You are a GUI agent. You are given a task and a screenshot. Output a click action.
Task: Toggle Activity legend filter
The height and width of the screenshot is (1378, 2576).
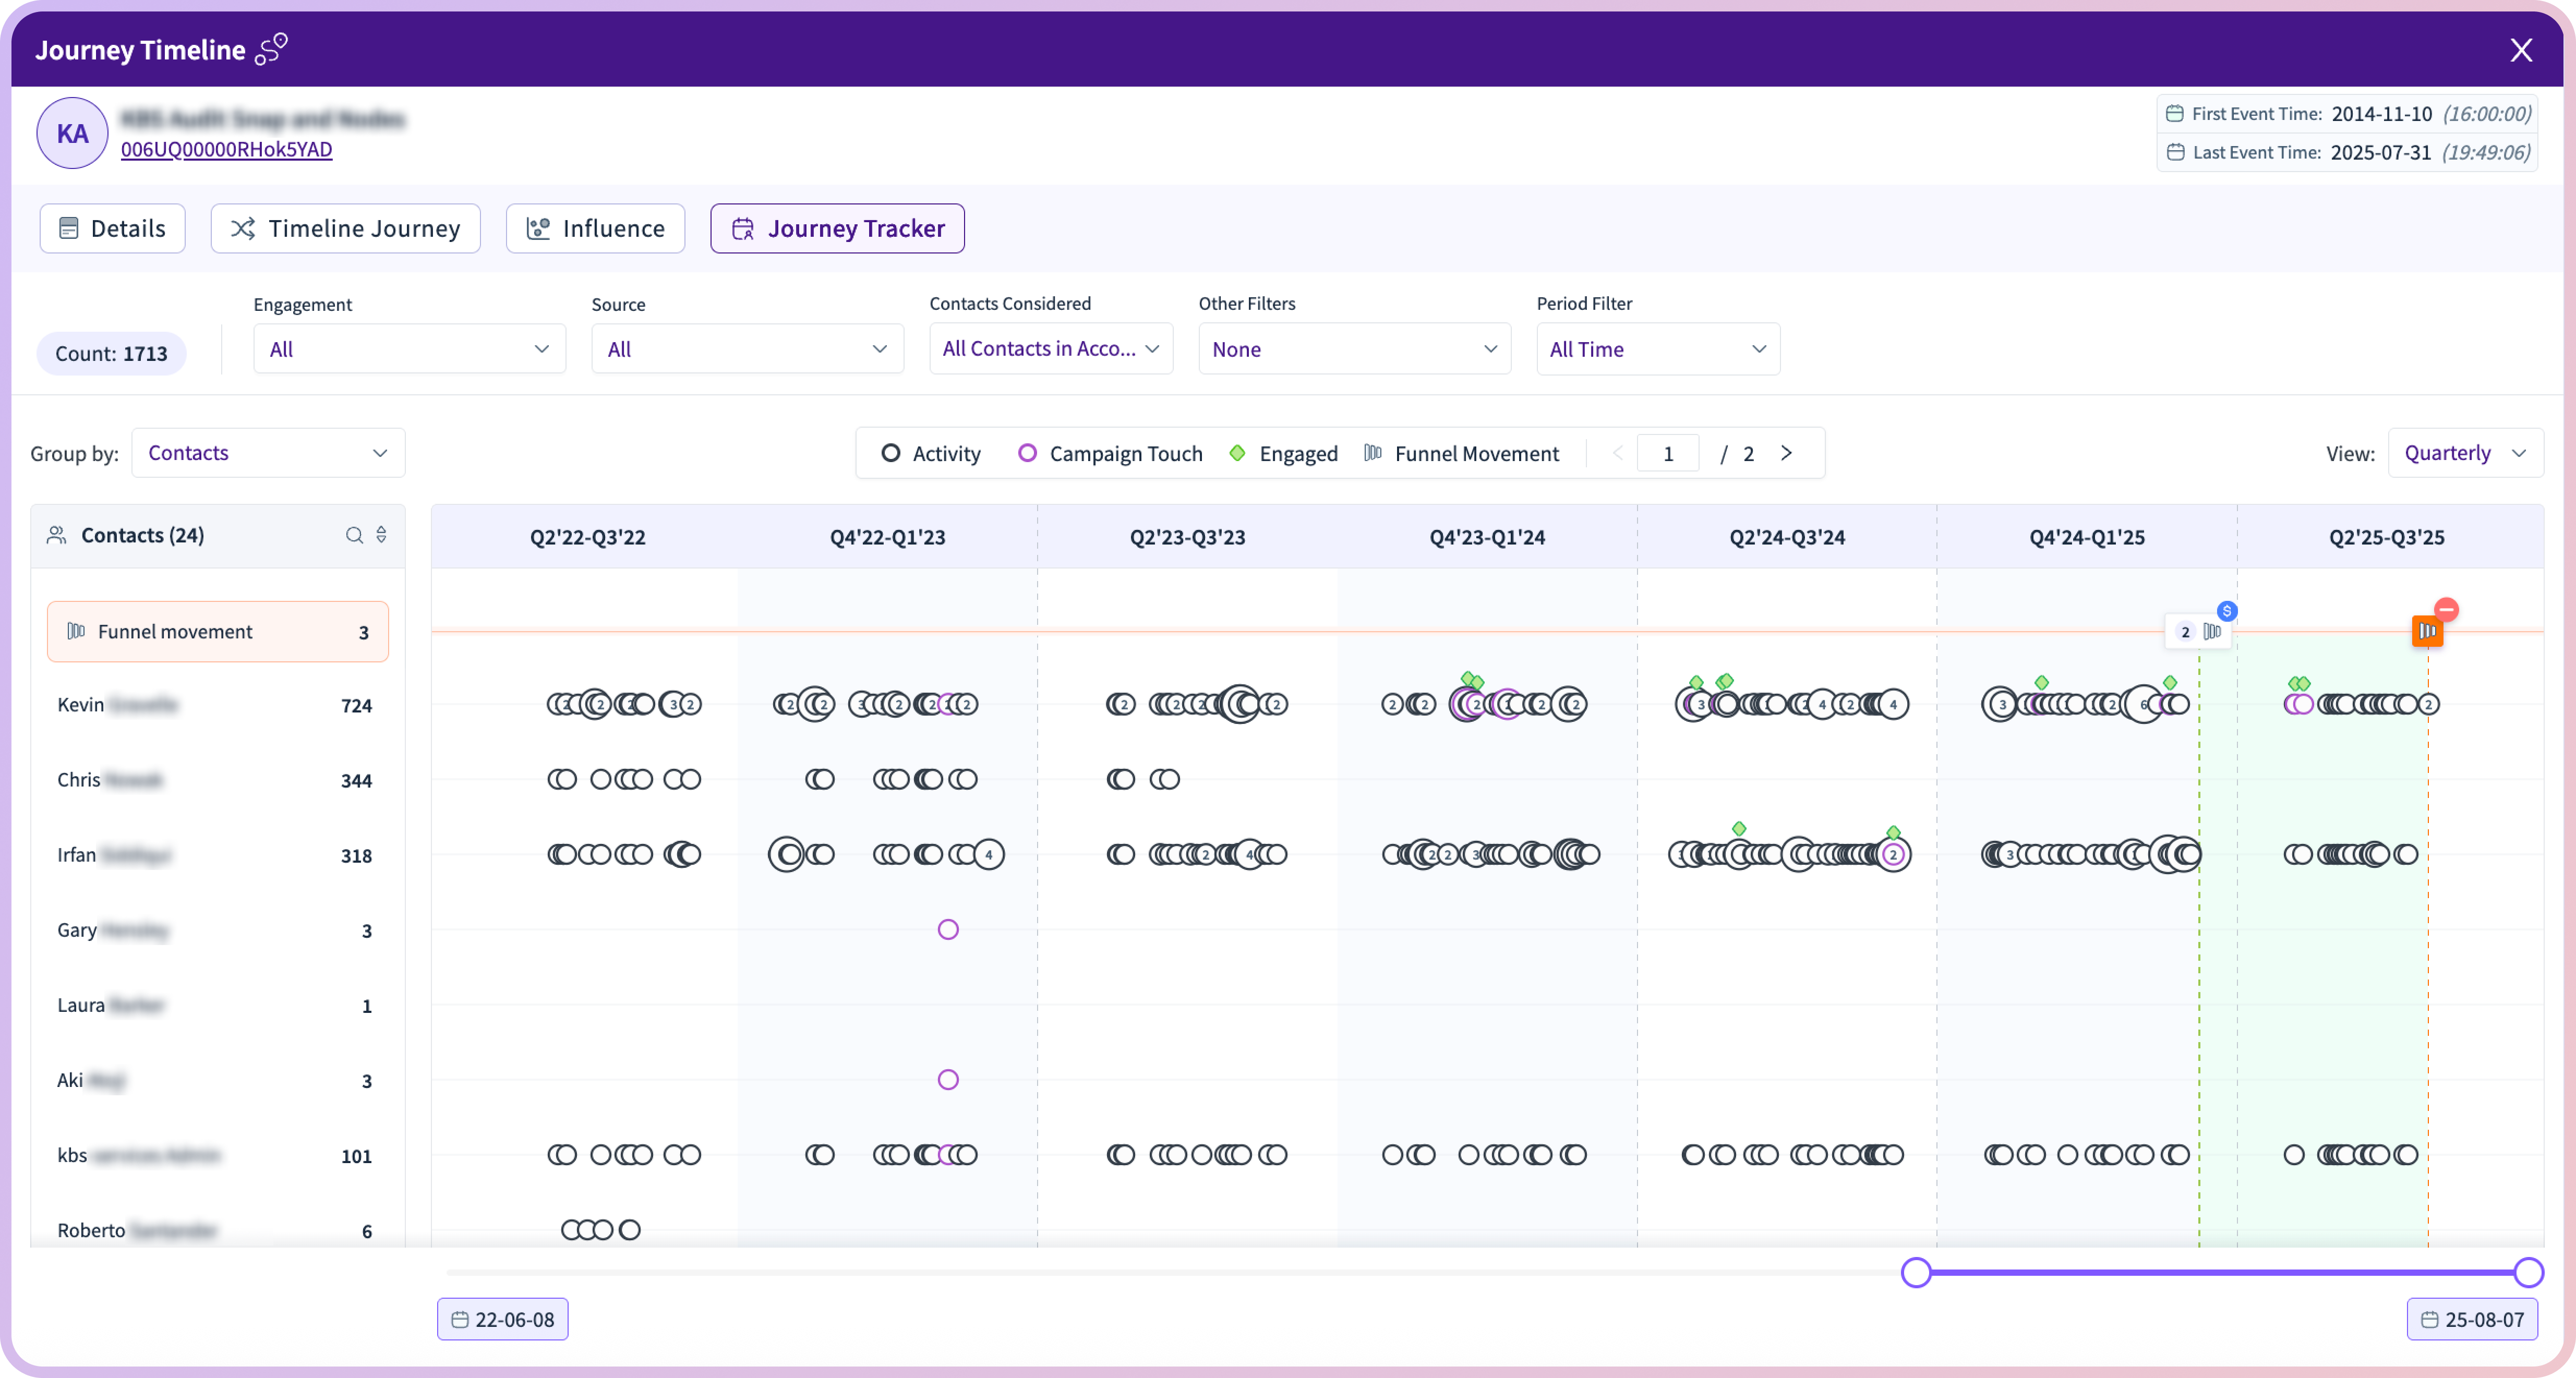pos(931,453)
